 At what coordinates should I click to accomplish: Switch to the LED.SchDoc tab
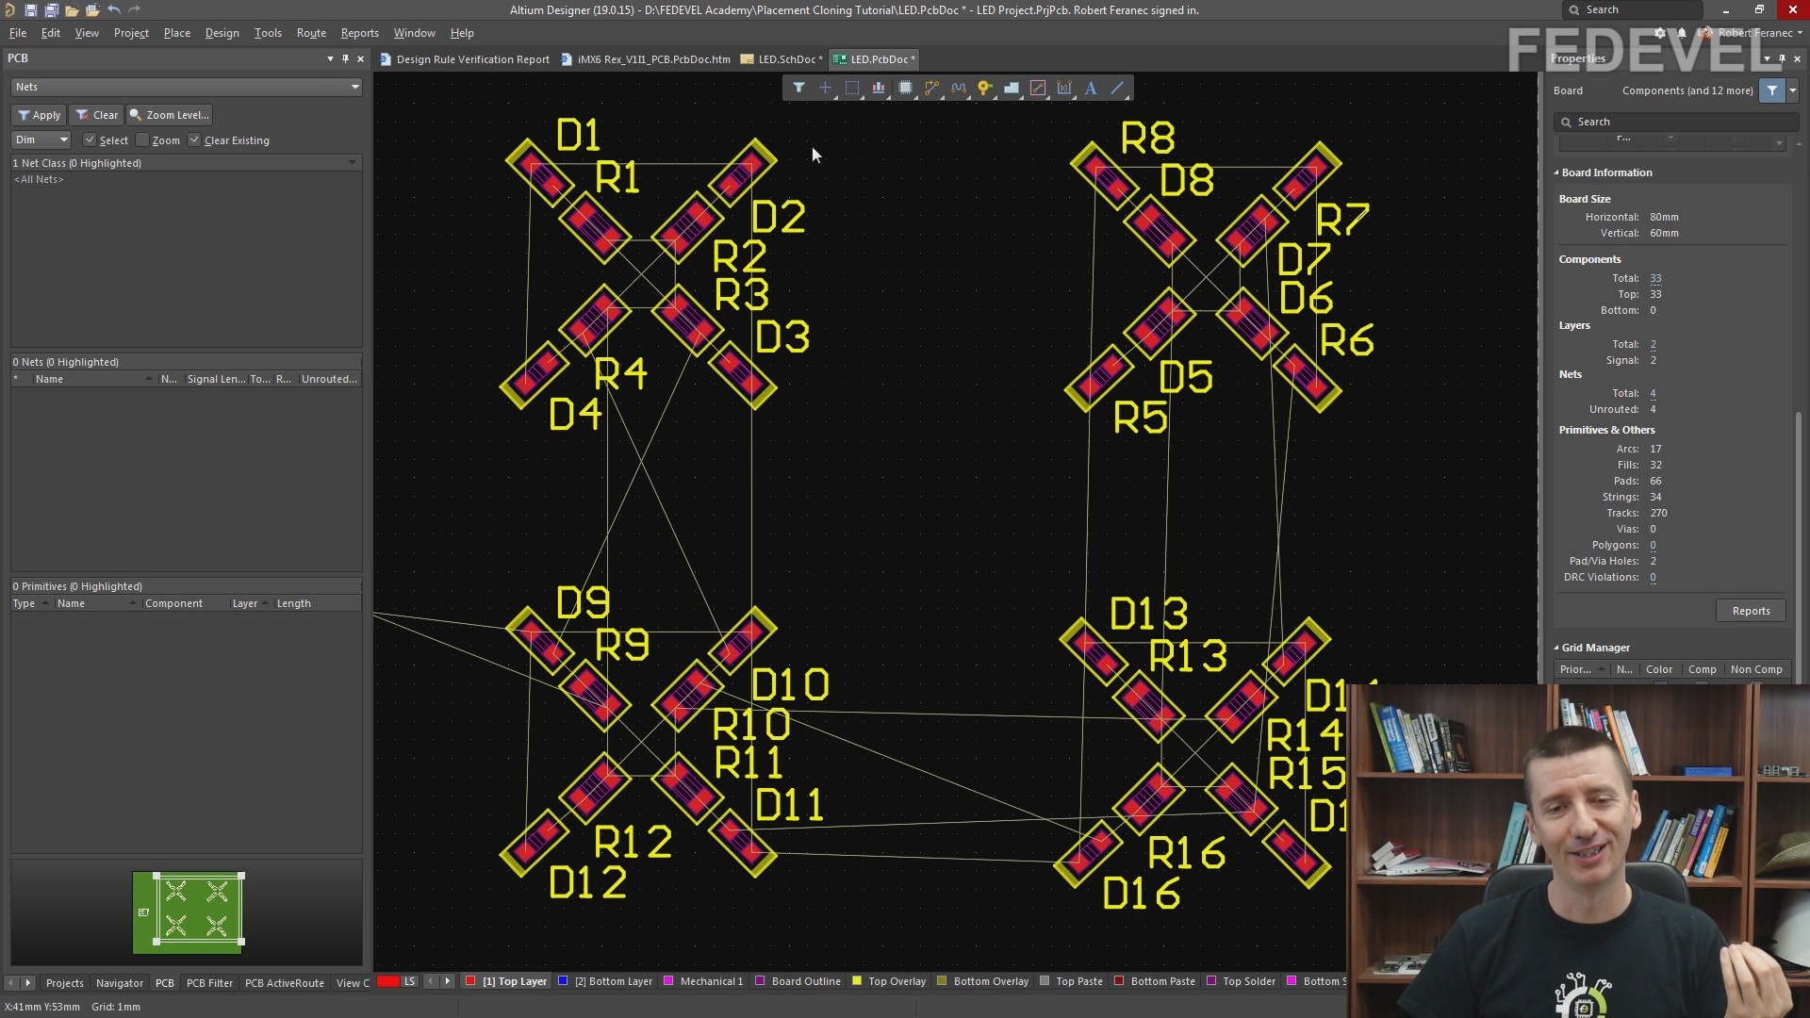(786, 59)
